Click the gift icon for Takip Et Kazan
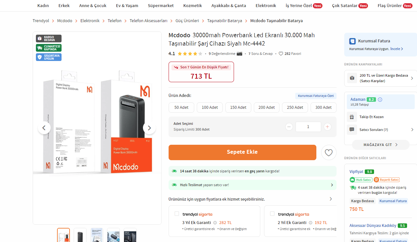Image resolution: width=417 pixels, height=242 pixels. 352,117
